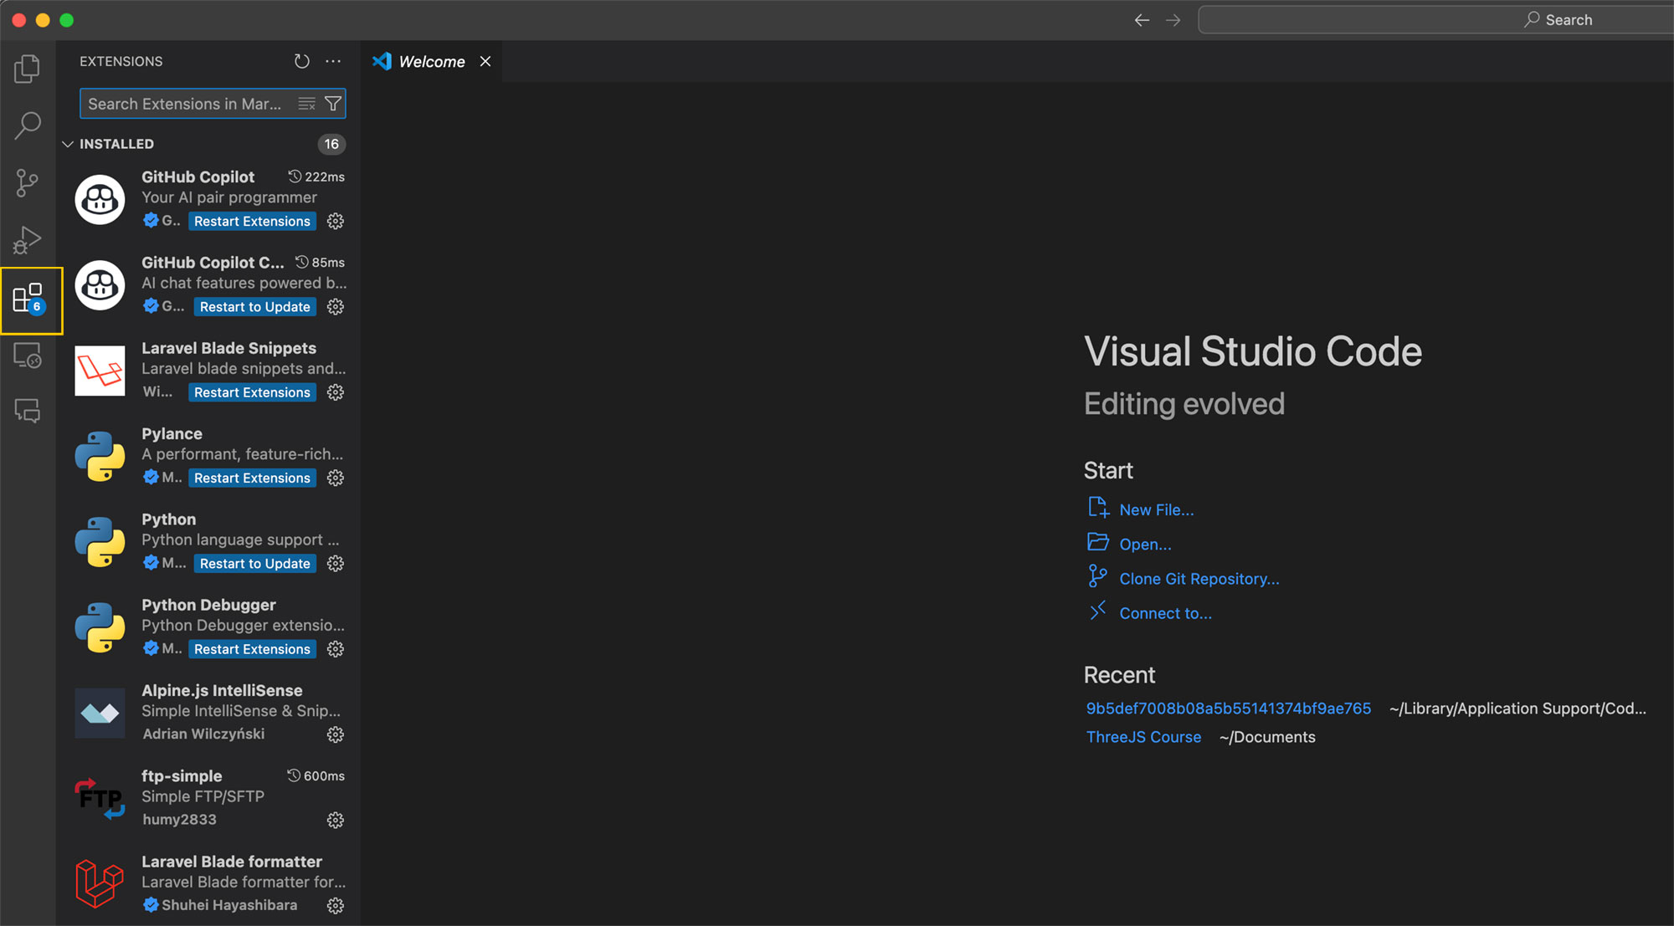Open the filter extensions dropdown
This screenshot has height=926, width=1674.
point(333,104)
